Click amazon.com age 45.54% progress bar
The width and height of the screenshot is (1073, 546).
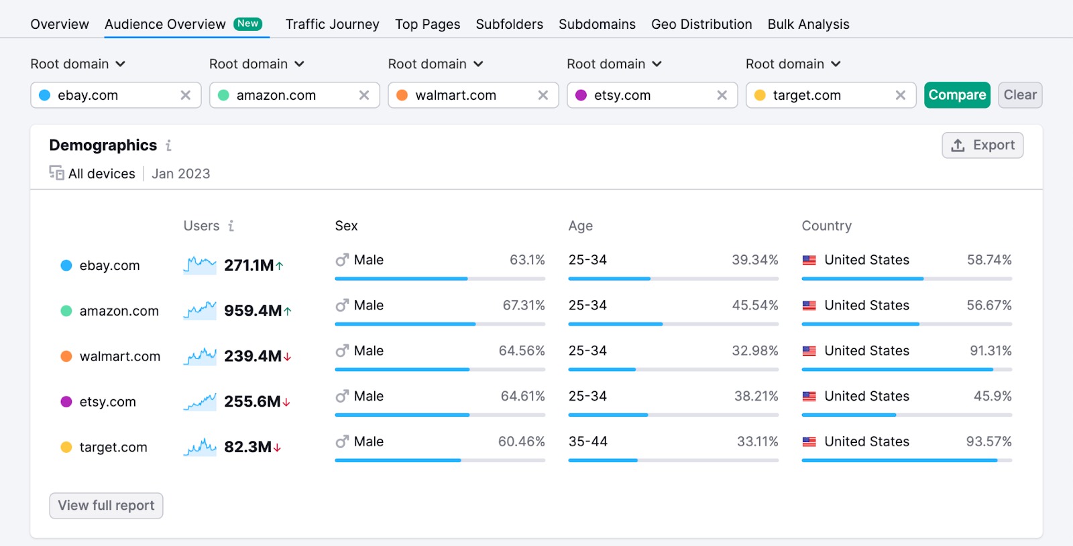pyautogui.click(x=673, y=324)
